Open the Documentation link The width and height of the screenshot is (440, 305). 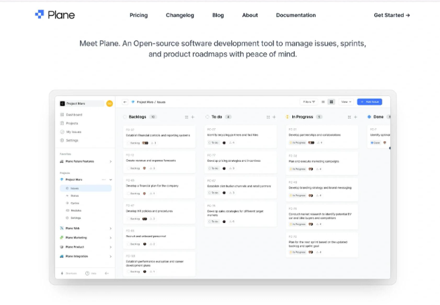click(x=296, y=15)
